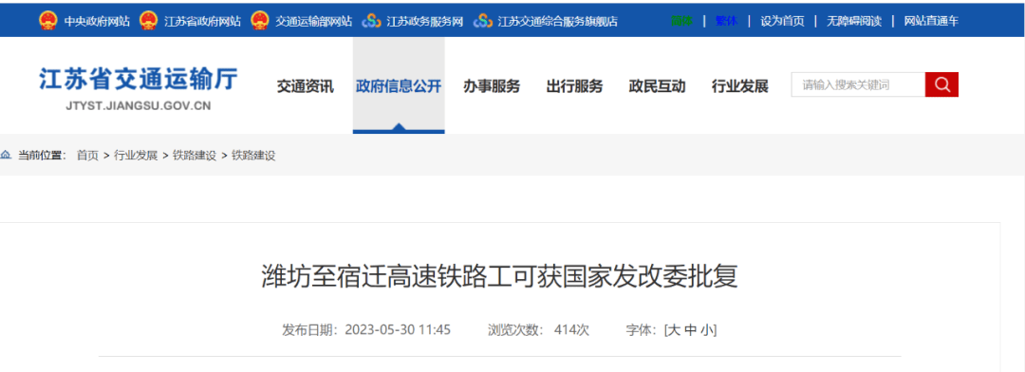Select the 政府信息公开 navigation tab
1025x372 pixels.
(x=399, y=85)
